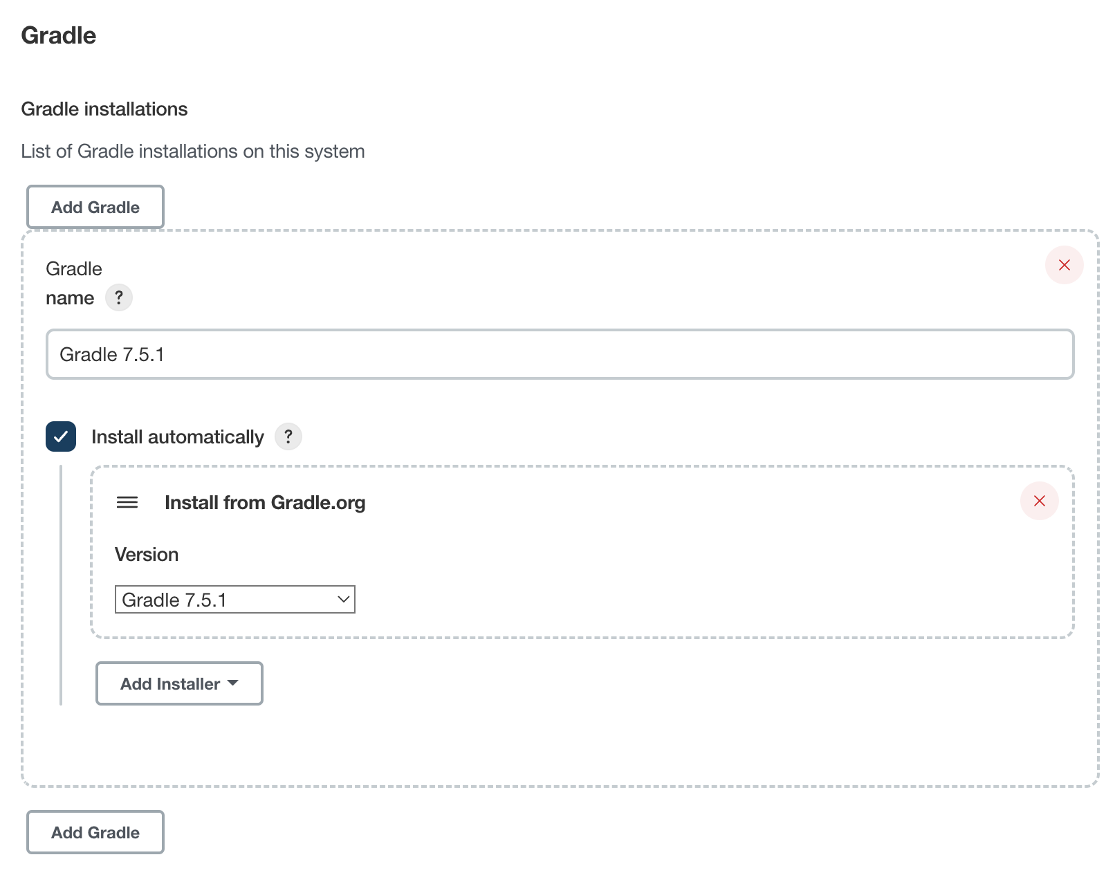Click the main Gradle section heading

[59, 35]
